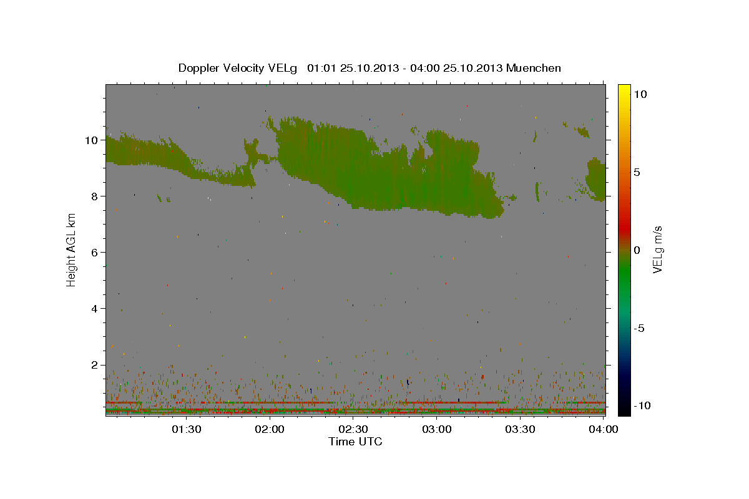Click the x-axis label 'Time UTC'
Screen dimensions: 749x499
[355, 442]
